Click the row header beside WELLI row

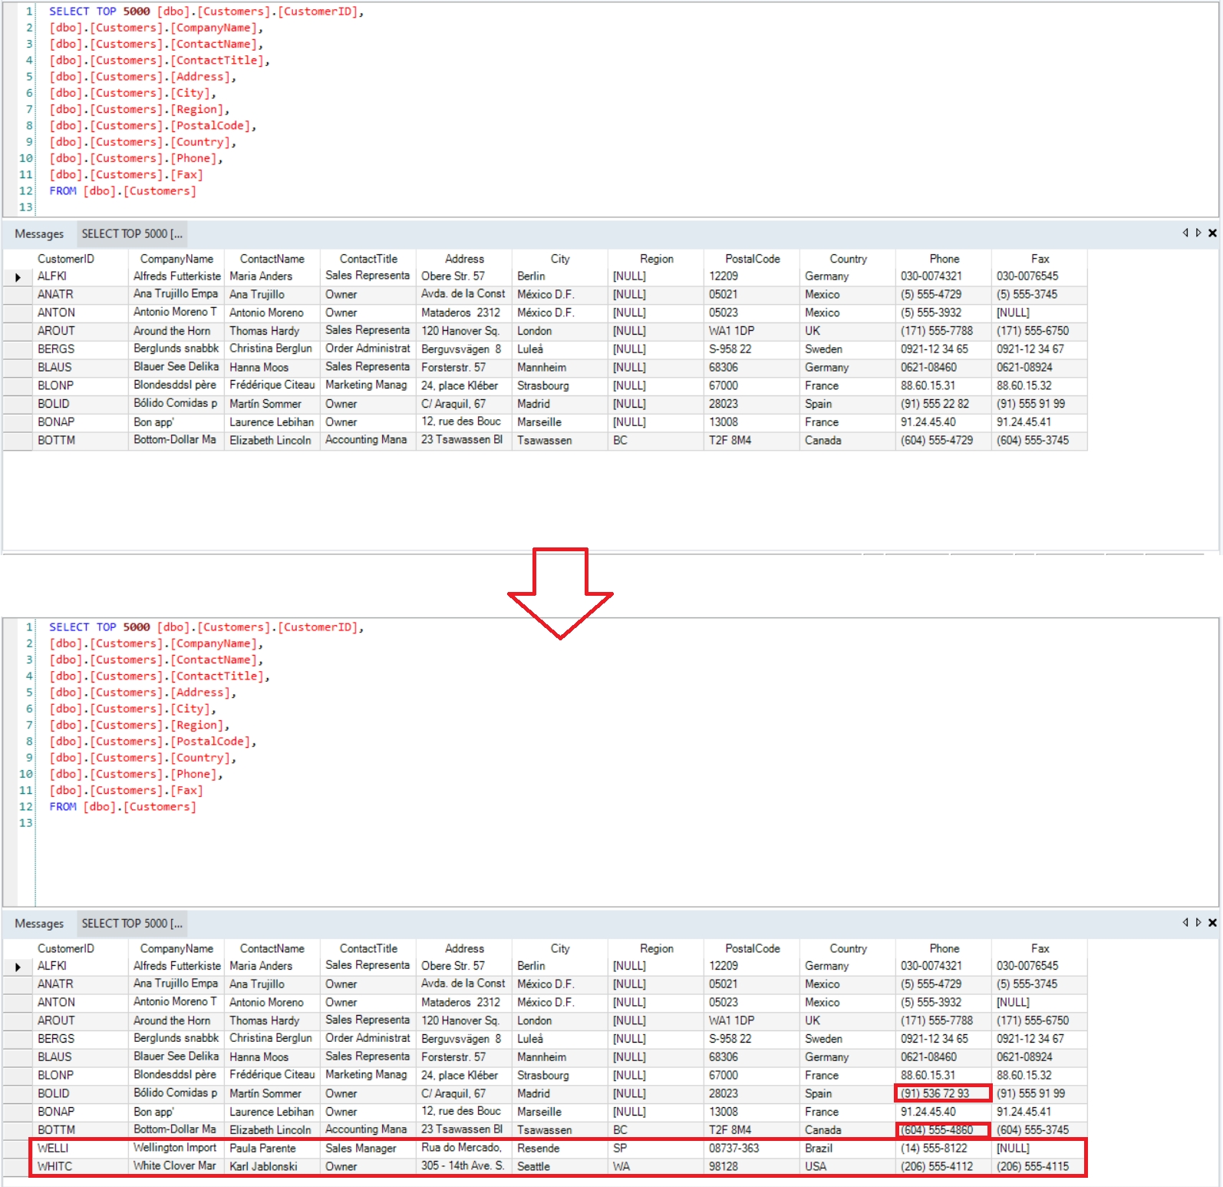click(x=18, y=1148)
